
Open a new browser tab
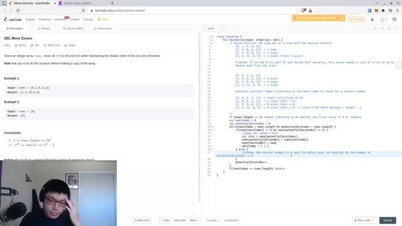pos(112,3)
